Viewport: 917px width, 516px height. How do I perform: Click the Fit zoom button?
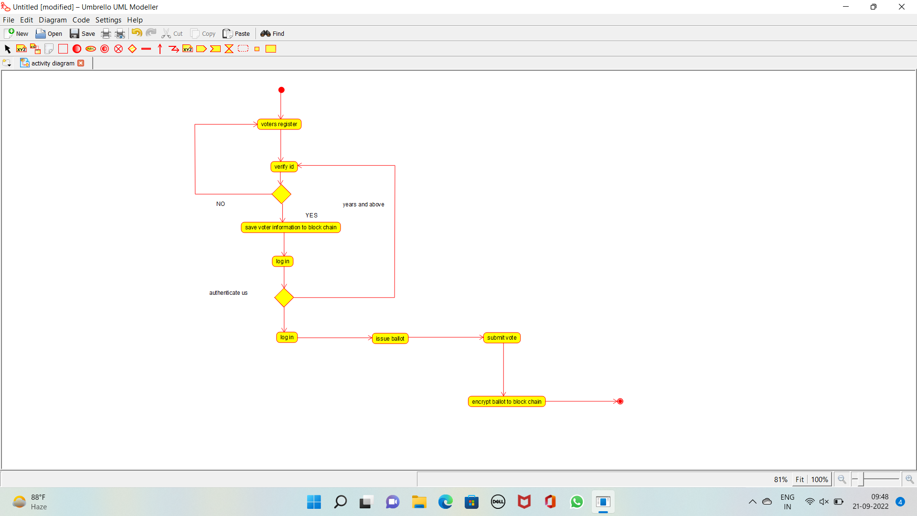(x=800, y=479)
